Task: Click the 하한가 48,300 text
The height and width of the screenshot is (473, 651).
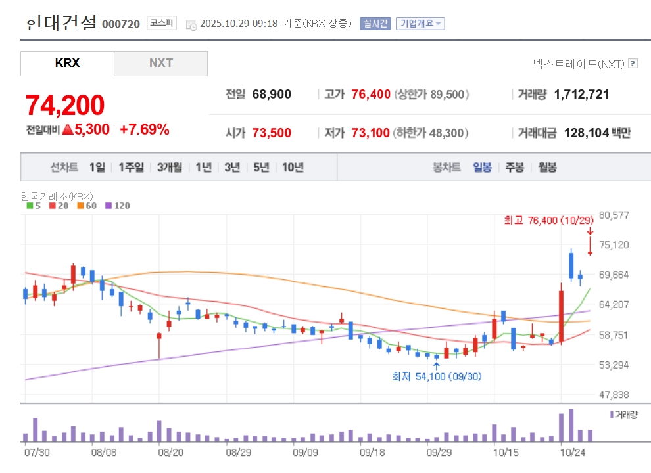Action: point(430,133)
